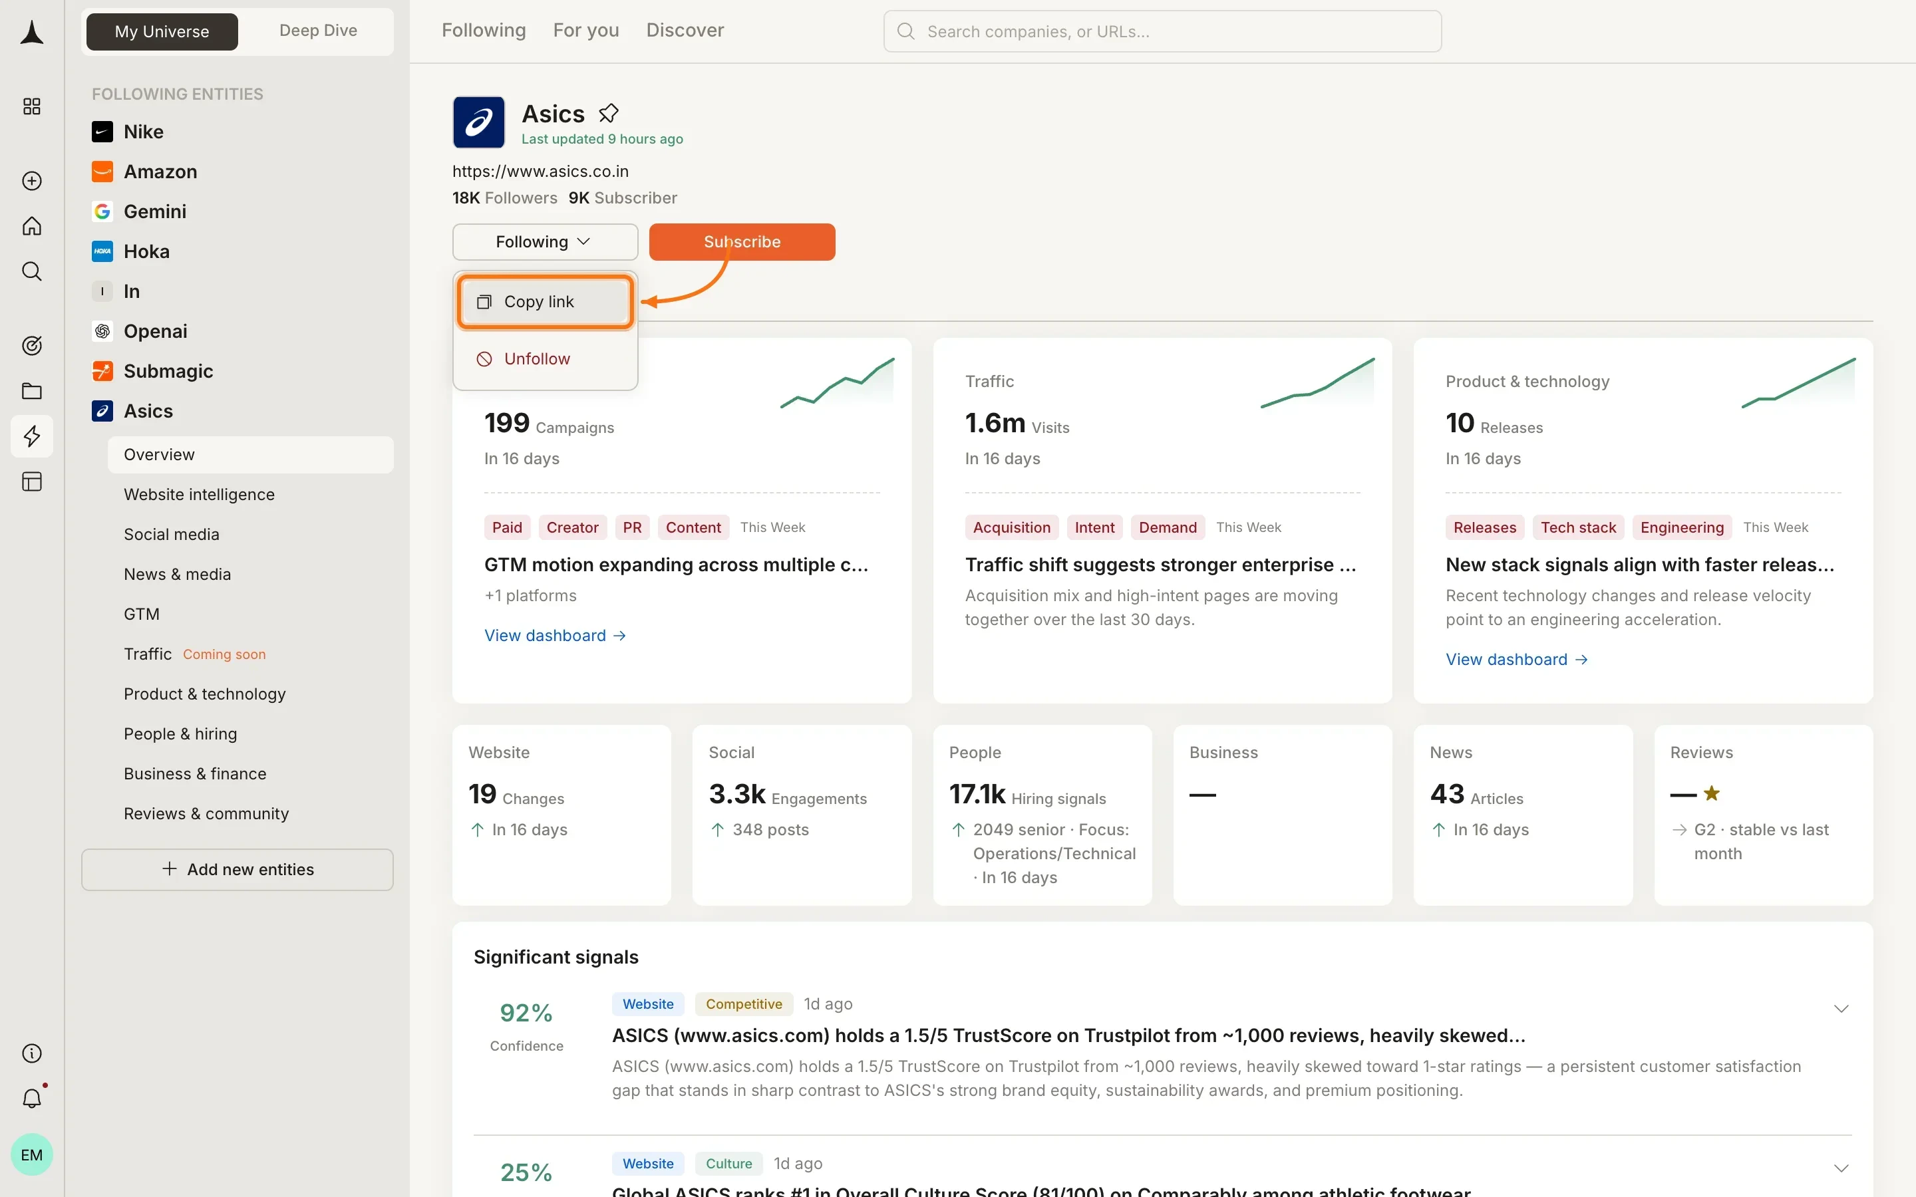This screenshot has height=1197, width=1916.
Task: Open the folder icon in left rail
Action: [x=32, y=390]
